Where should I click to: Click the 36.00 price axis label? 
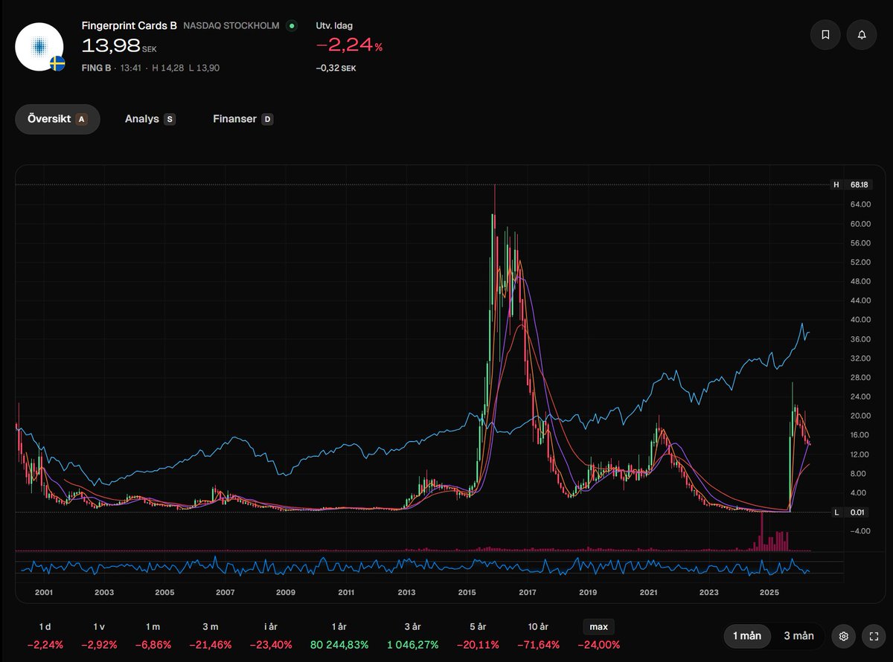pos(859,339)
